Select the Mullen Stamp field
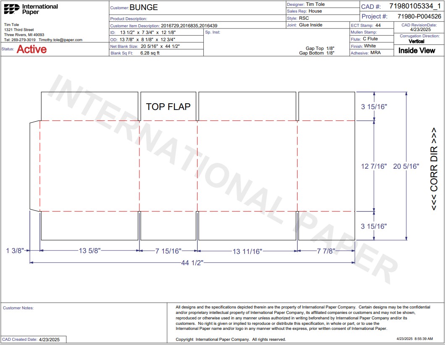This screenshot has height=345, width=445. pyautogui.click(x=372, y=32)
